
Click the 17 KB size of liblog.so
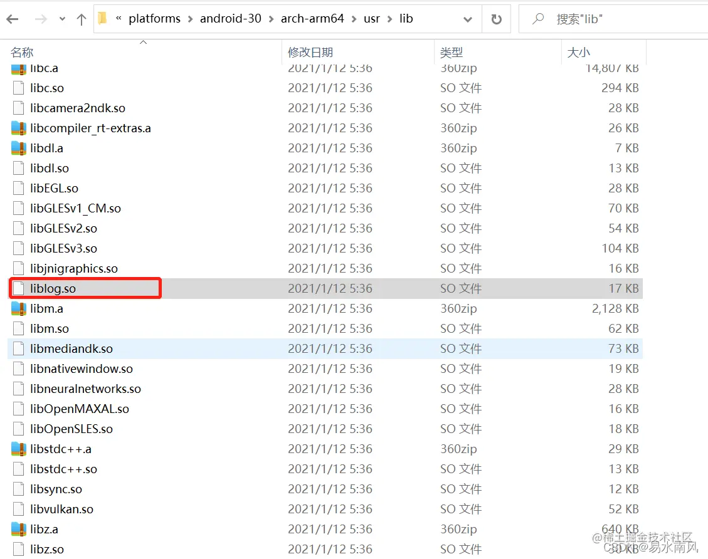tap(623, 288)
